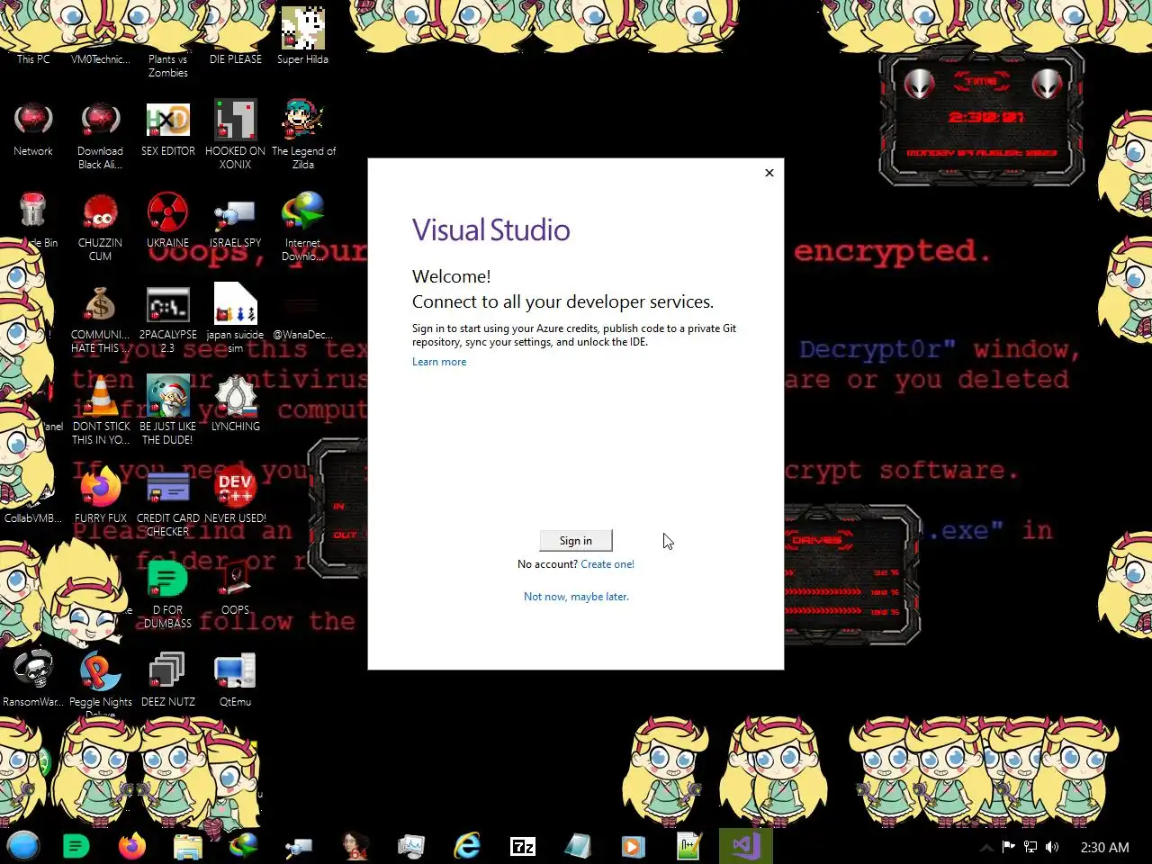Select the Plants vs Zombies icon label
Viewport: 1152px width, 864px height.
[x=167, y=66]
